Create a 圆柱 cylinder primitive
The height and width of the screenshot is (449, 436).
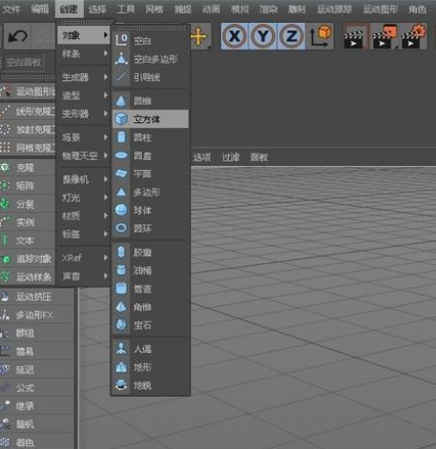(151, 137)
